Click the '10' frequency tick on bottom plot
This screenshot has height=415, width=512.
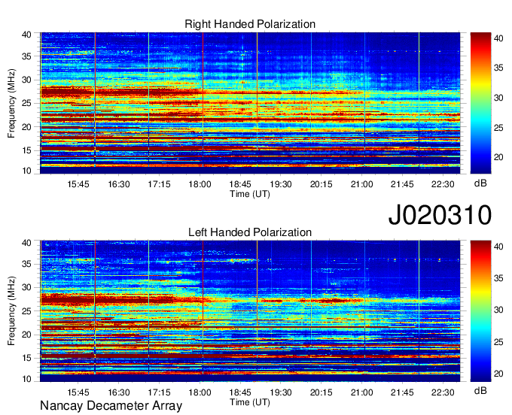26,379
